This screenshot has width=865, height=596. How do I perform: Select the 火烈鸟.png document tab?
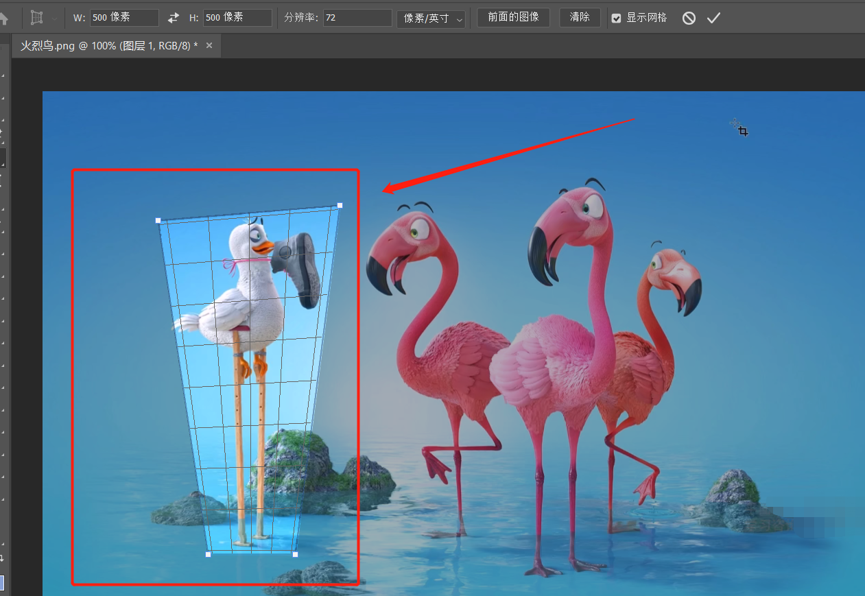click(x=109, y=46)
